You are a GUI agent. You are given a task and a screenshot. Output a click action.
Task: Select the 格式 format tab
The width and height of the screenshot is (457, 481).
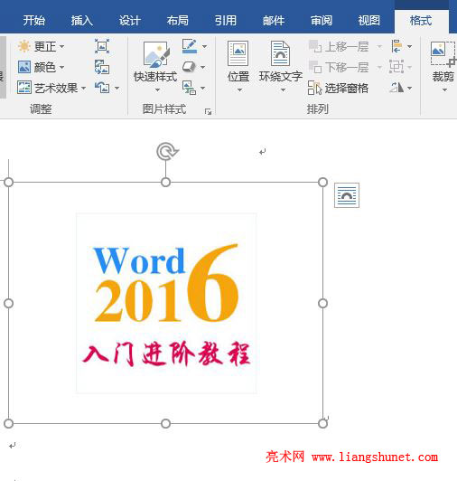tap(421, 21)
